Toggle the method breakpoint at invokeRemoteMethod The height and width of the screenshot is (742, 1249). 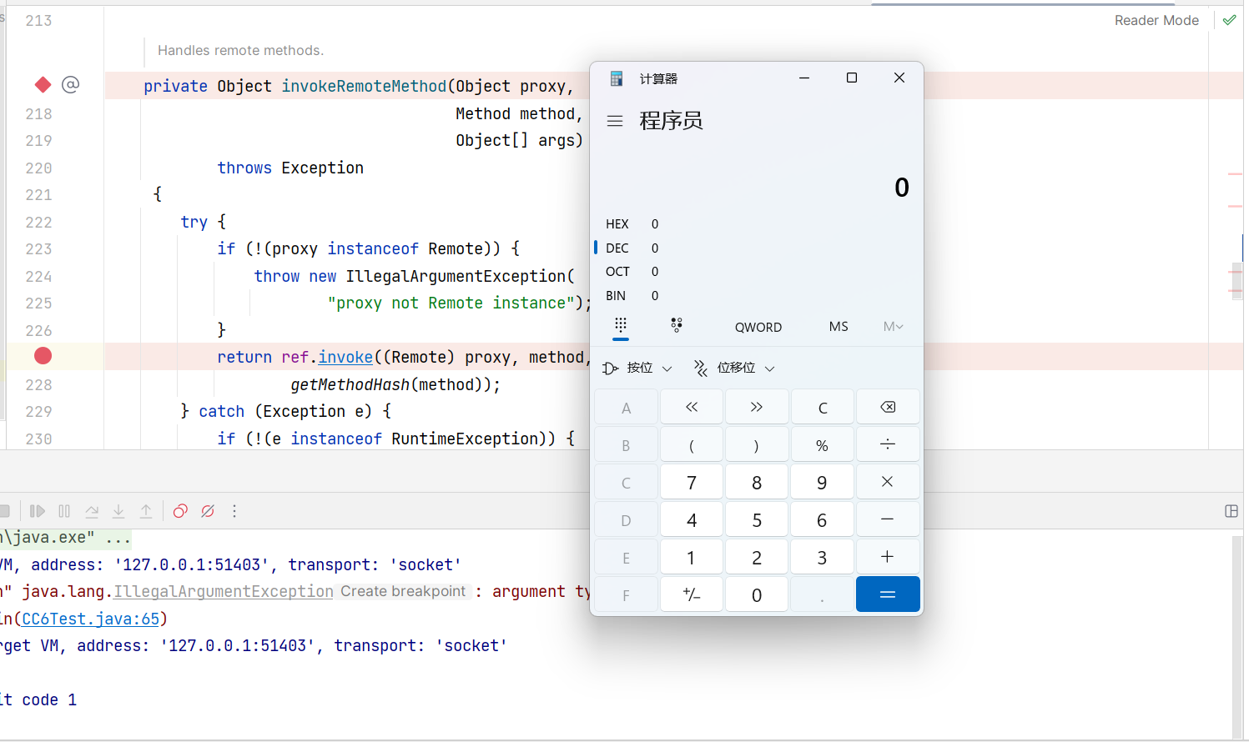coord(43,85)
